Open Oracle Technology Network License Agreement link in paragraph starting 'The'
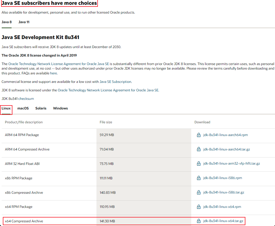 (x=59, y=64)
